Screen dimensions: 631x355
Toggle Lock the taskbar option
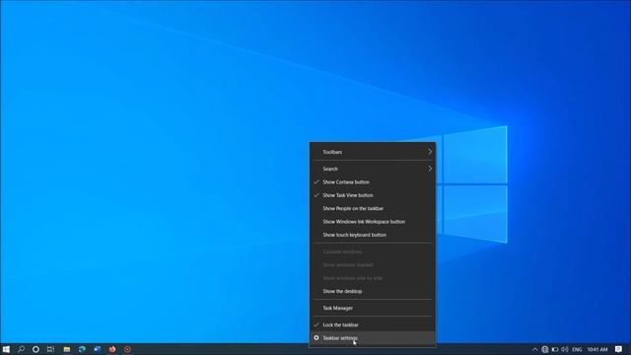(x=373, y=324)
